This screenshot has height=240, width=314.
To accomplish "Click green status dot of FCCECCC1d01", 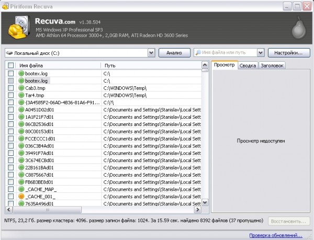I will pos(21,139).
